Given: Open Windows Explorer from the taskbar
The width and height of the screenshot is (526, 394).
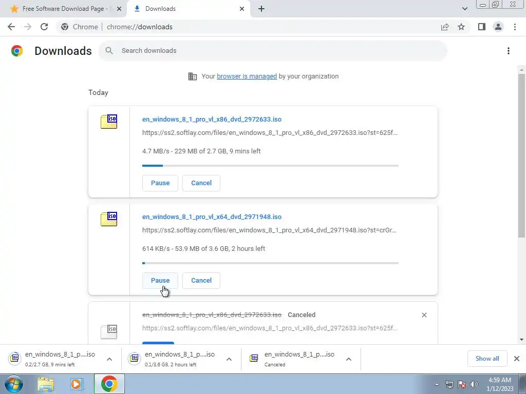Looking at the screenshot, I should [x=46, y=384].
